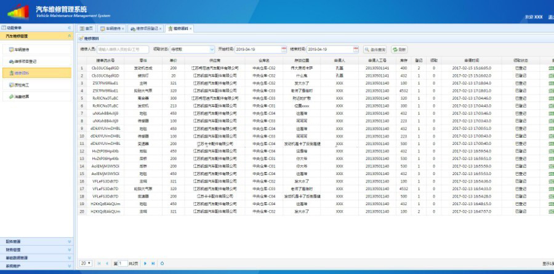Collapse the left function menu panel
Screen dimensions: 554x274
pos(69,28)
